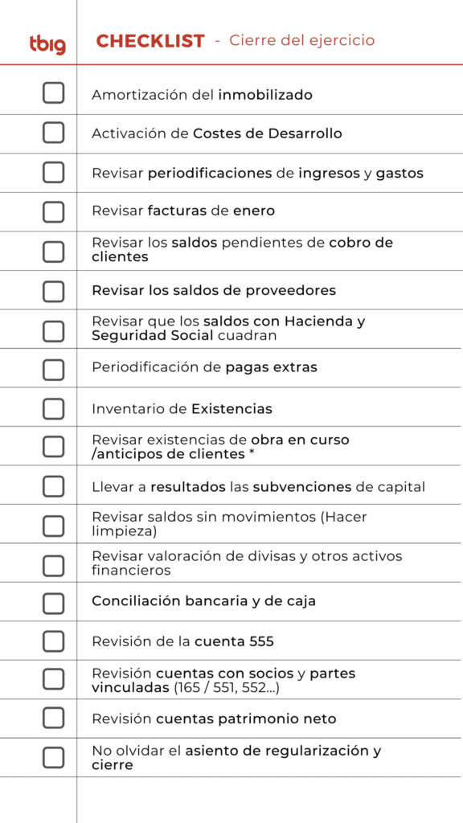Tick the obra en curso checkbox

tap(54, 447)
